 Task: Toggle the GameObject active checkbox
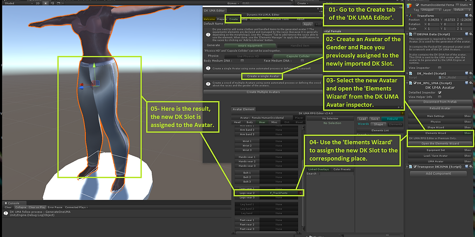click(417, 5)
